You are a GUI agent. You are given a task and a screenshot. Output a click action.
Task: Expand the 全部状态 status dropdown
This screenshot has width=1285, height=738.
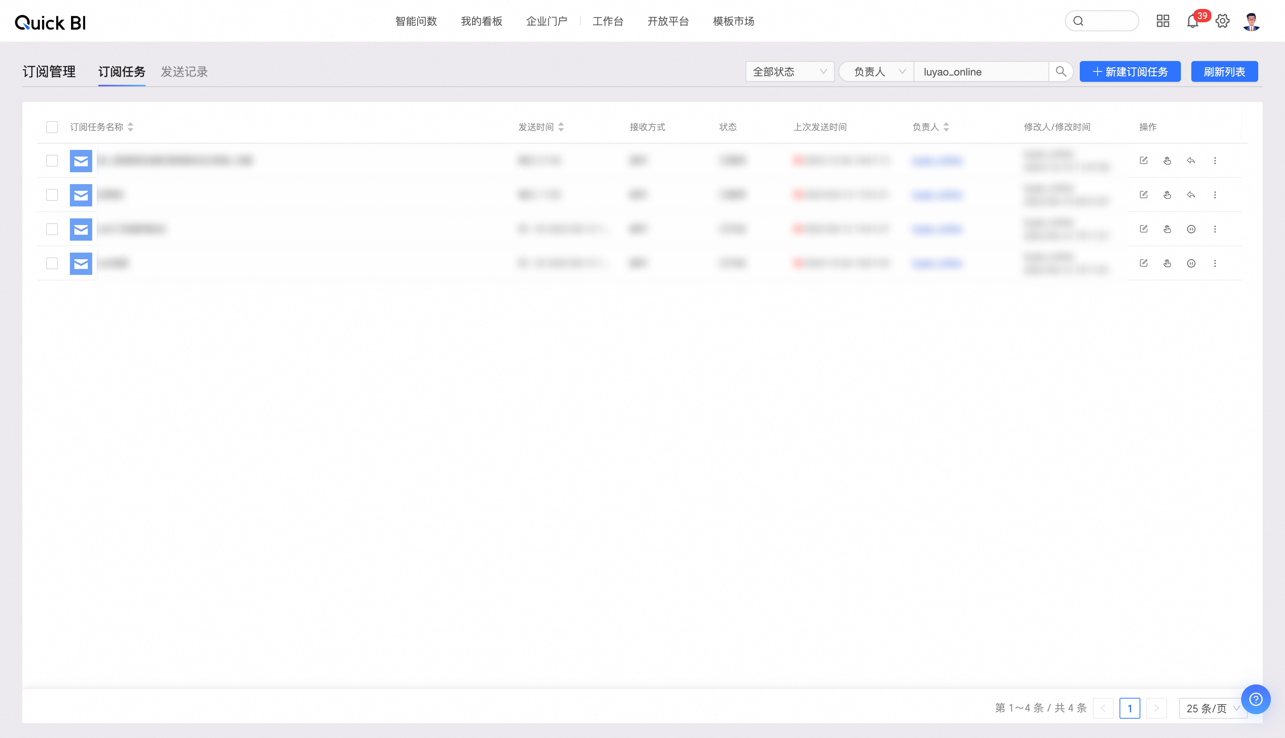click(x=789, y=71)
